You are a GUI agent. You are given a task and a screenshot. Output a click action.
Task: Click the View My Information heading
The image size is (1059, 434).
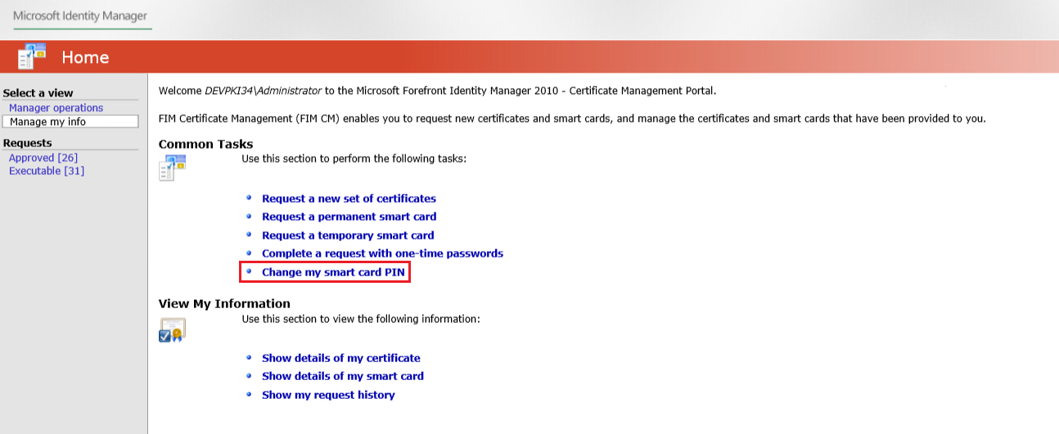224,304
